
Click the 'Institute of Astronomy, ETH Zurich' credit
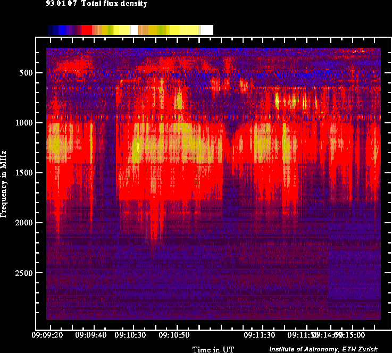click(x=323, y=349)
